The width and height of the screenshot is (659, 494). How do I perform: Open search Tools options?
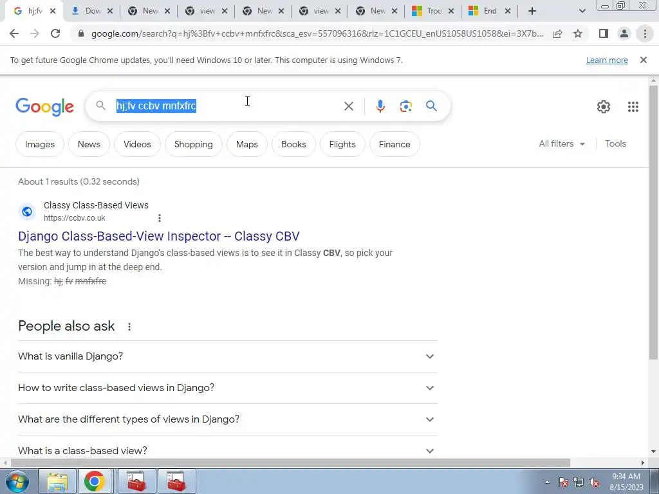coord(615,143)
